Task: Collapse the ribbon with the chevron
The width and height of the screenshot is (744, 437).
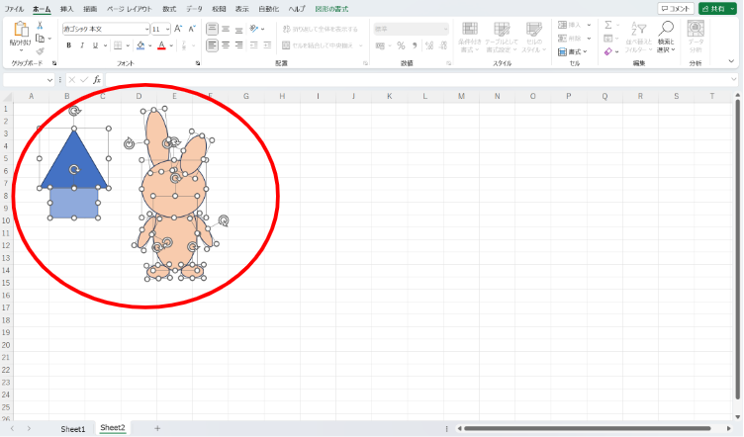Action: coord(731,61)
